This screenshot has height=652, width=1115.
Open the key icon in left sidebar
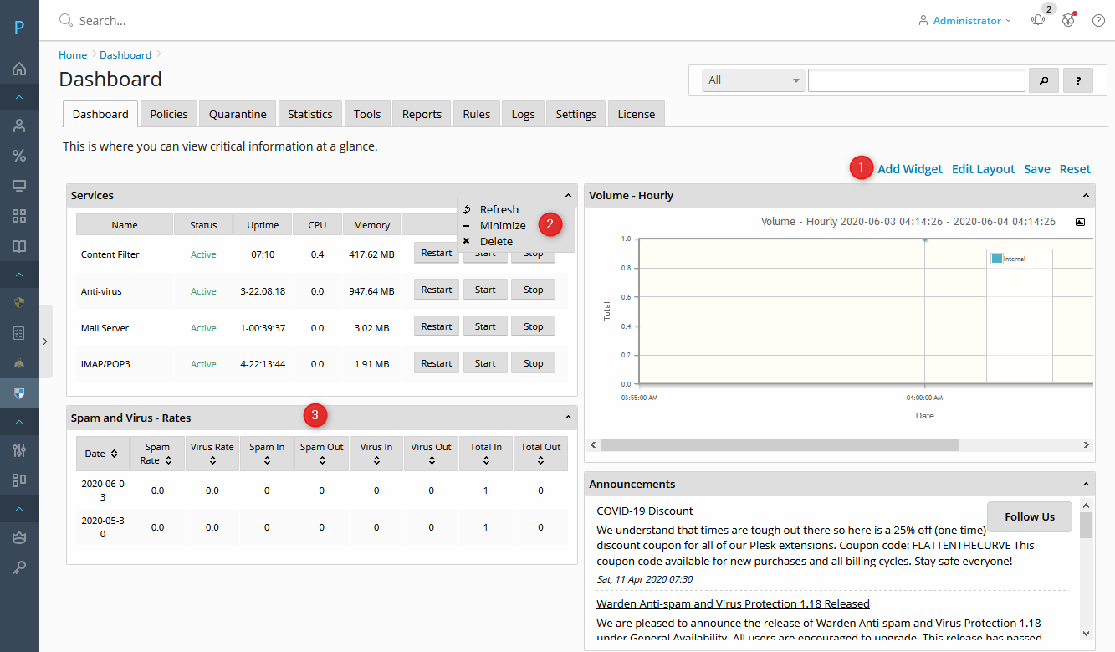pos(19,567)
